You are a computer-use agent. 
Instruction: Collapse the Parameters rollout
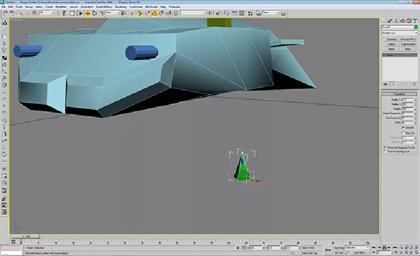point(399,93)
